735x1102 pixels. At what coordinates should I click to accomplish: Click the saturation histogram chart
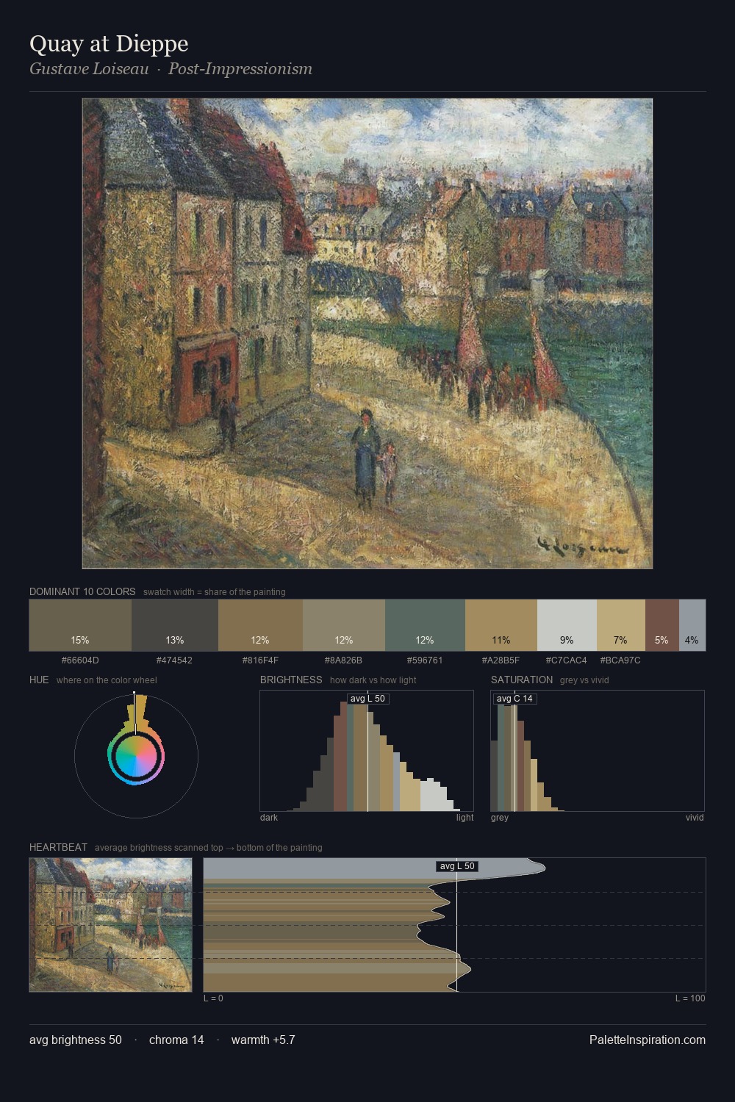pos(598,751)
